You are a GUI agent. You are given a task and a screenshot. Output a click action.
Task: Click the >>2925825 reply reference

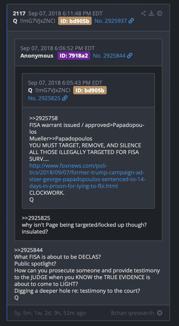(36, 218)
